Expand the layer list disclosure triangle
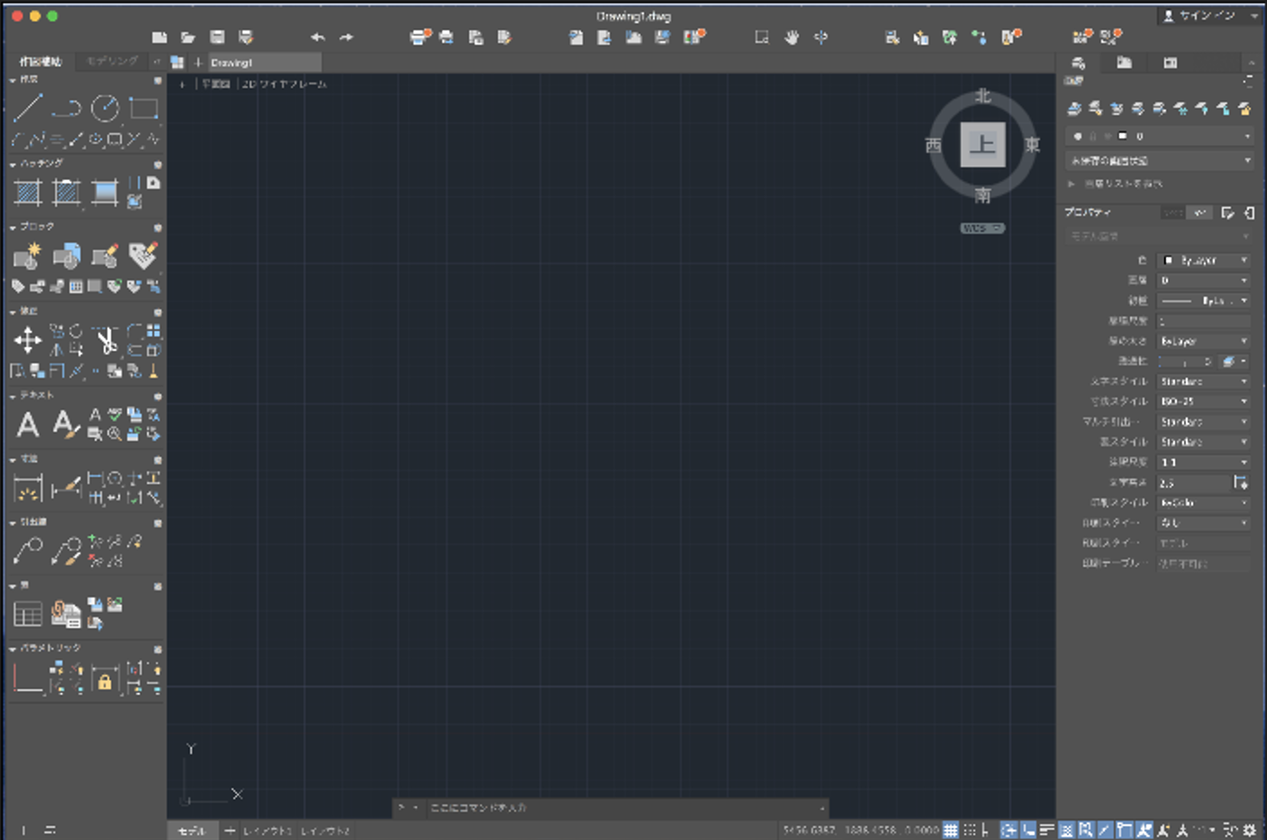The image size is (1267, 840). [x=1071, y=184]
